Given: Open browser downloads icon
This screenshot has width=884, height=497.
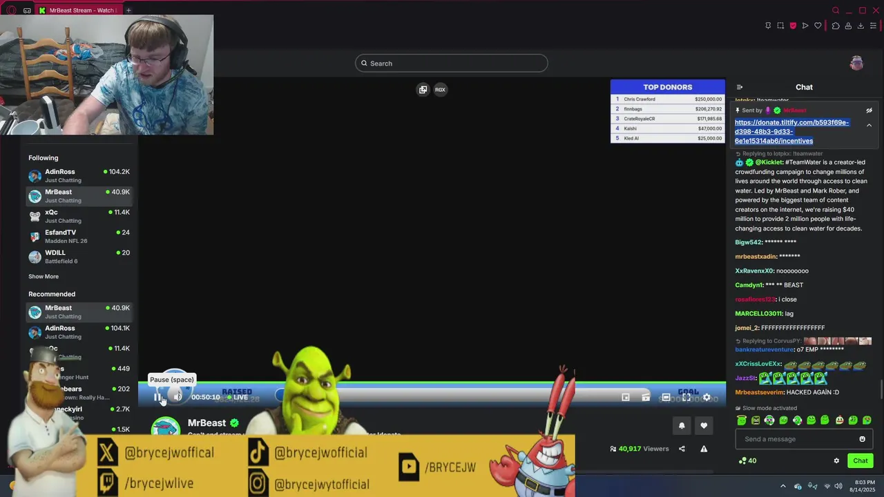Looking at the screenshot, I should (x=861, y=26).
